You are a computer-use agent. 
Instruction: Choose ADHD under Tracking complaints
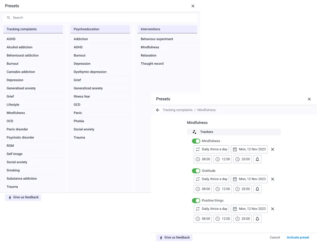pyautogui.click(x=33, y=39)
